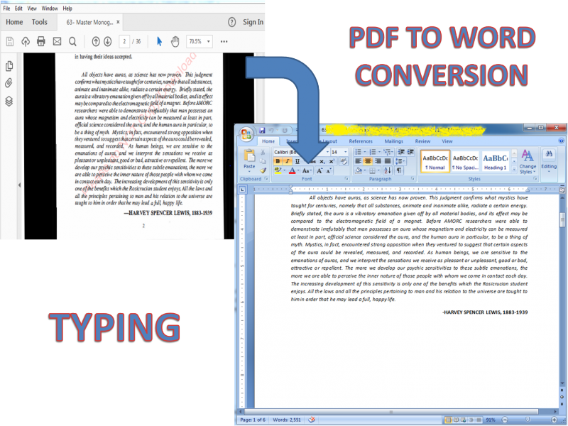The image size is (568, 426).
Task: Switch to the Tools tab in Acrobat
Action: coord(39,22)
